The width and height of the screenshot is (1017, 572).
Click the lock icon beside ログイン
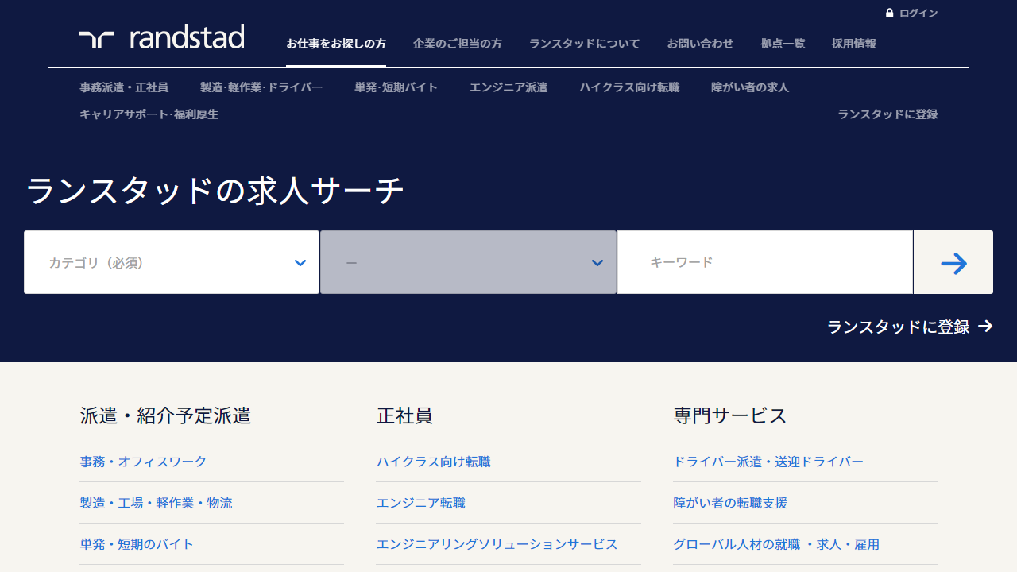tap(890, 14)
